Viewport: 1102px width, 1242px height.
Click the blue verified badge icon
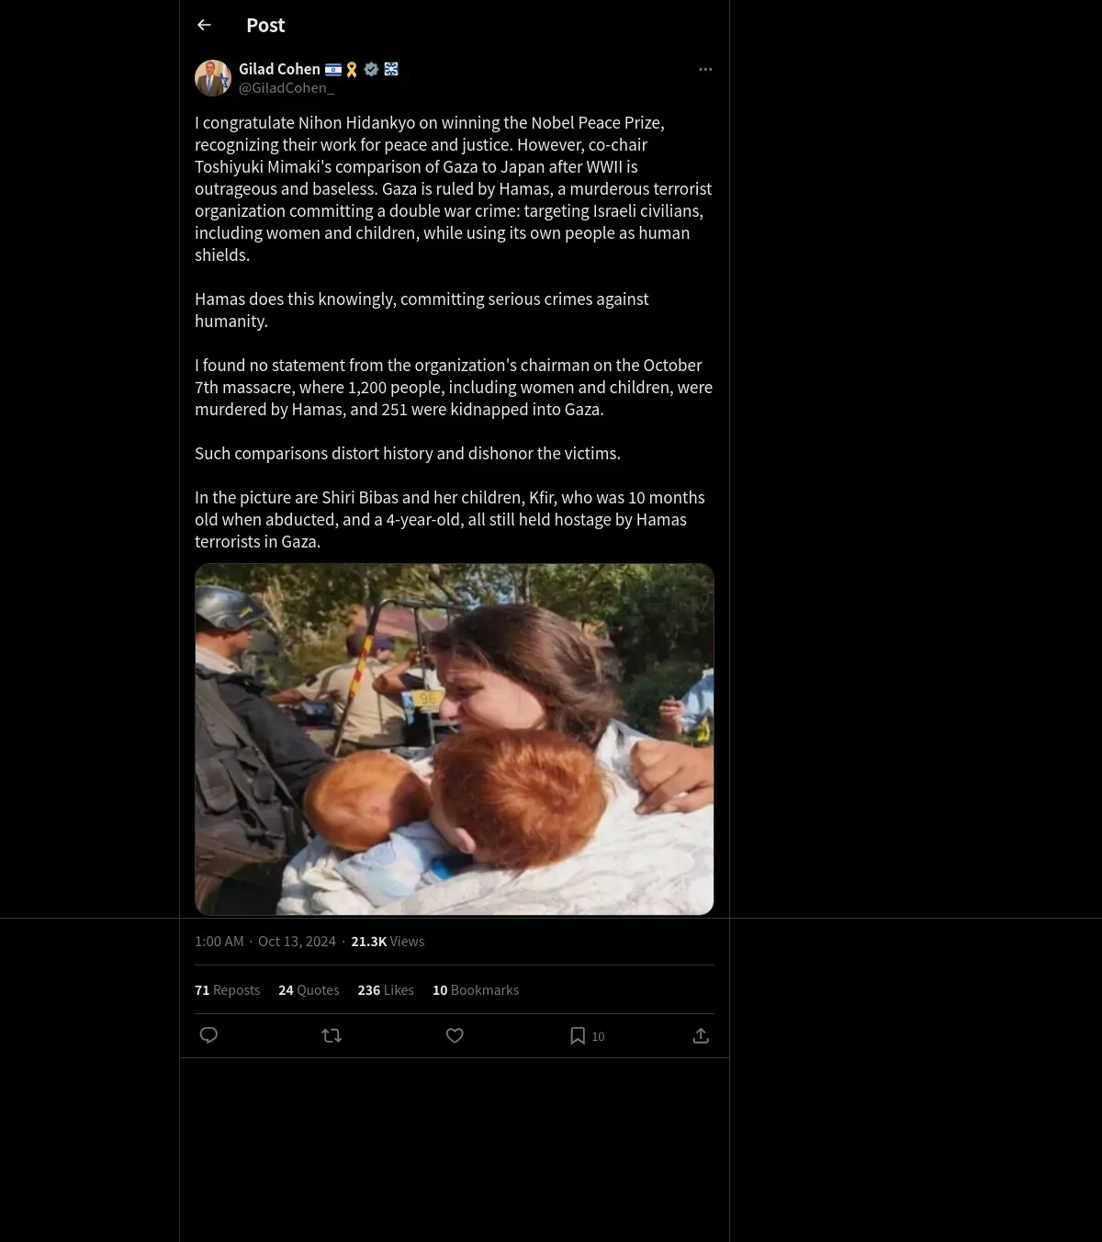pos(372,69)
